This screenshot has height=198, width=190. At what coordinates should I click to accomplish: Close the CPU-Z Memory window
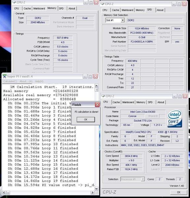click(x=96, y=2)
